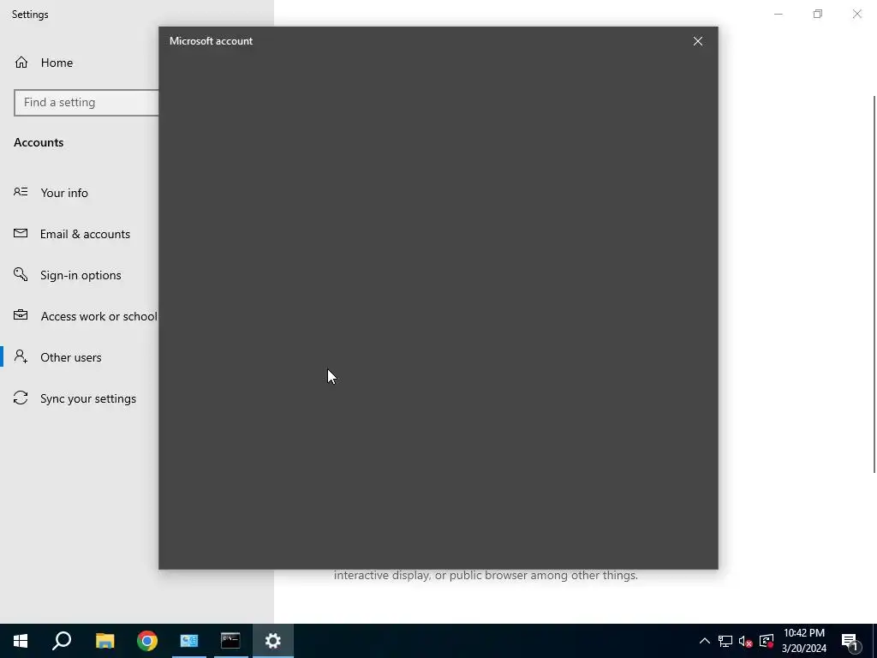Open Sign-in options page
This screenshot has height=658, width=877.
pos(81,275)
